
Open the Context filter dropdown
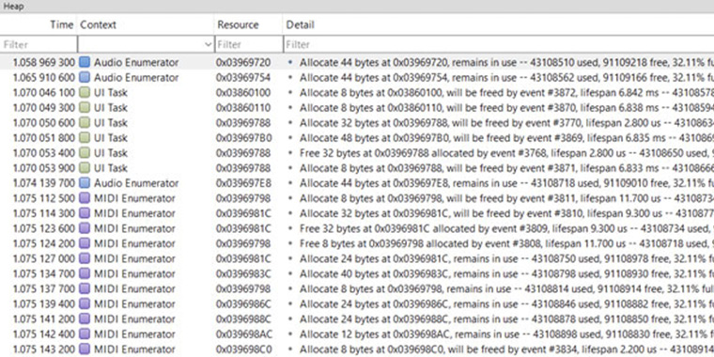tap(209, 45)
